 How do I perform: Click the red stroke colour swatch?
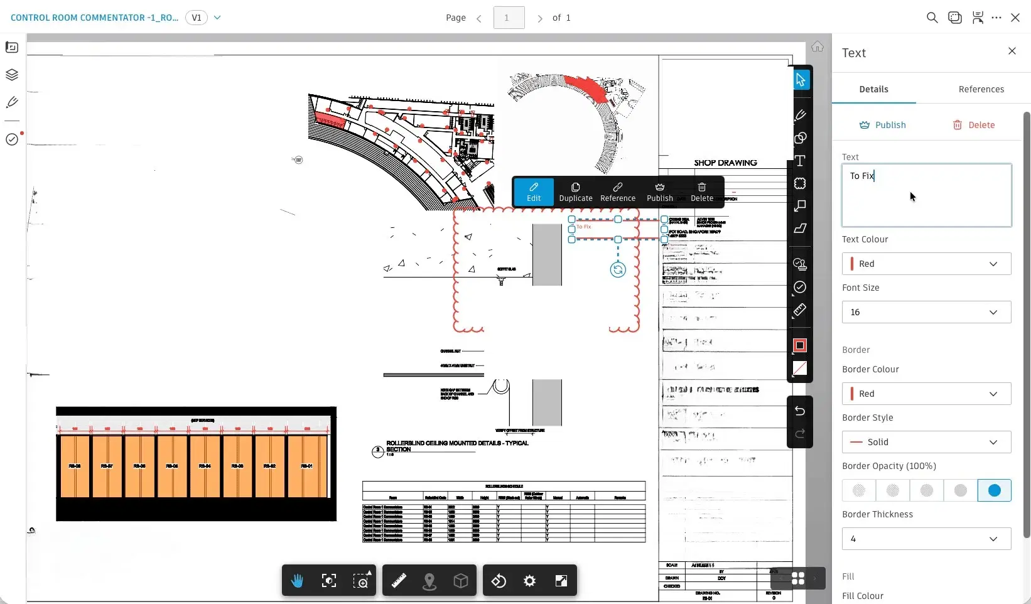pos(800,345)
